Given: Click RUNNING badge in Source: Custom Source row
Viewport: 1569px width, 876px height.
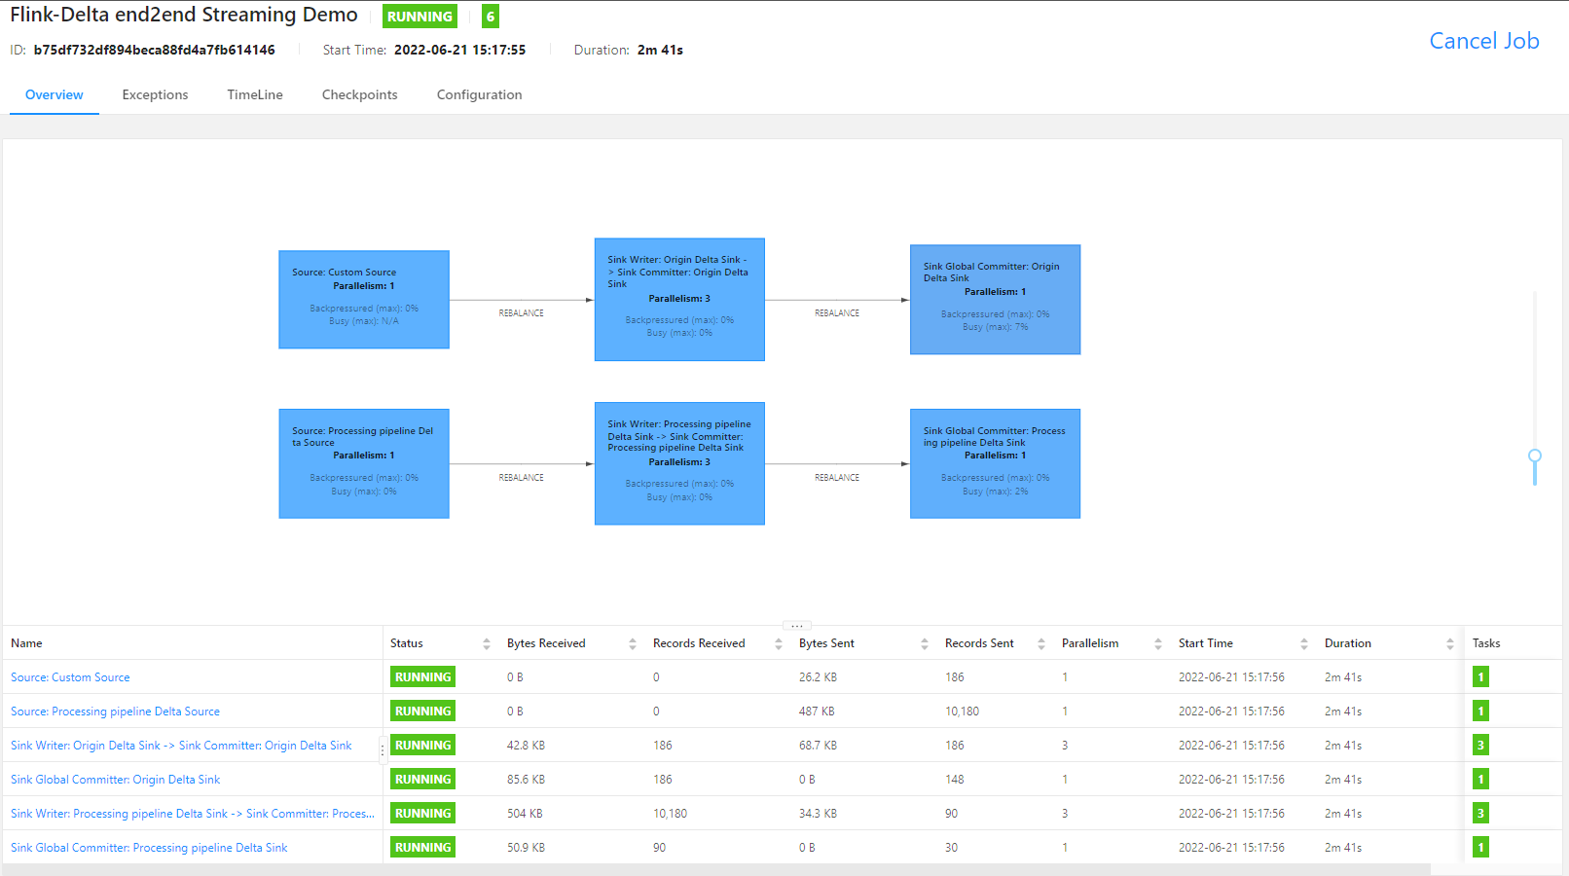Looking at the screenshot, I should point(422,677).
